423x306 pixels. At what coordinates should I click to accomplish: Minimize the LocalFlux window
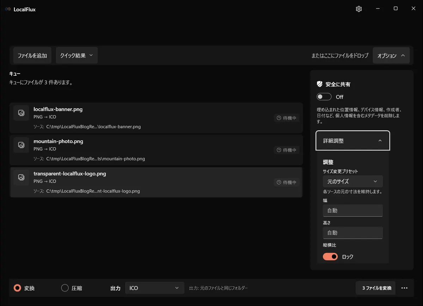378,9
